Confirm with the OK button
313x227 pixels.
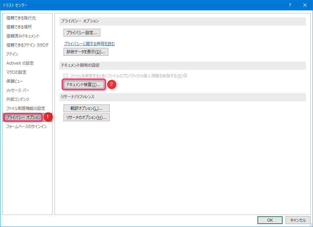(270, 220)
